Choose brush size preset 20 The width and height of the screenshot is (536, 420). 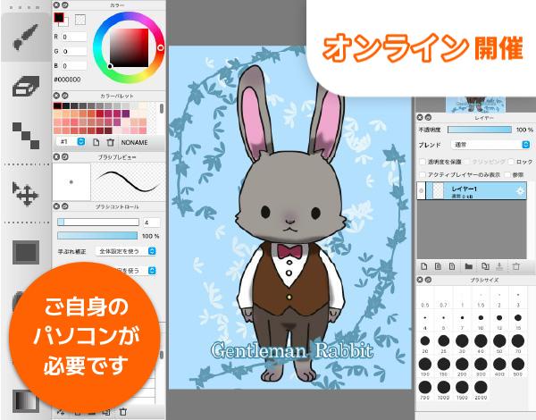[x=425, y=341]
